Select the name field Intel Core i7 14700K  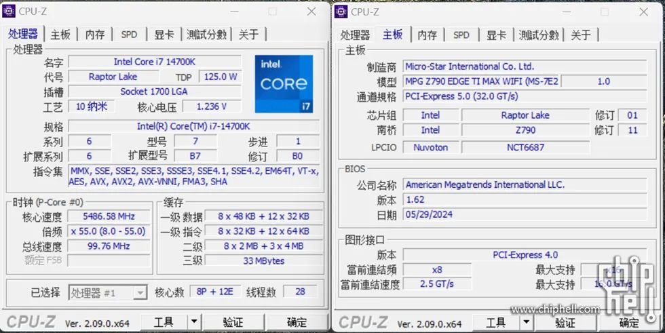(155, 62)
